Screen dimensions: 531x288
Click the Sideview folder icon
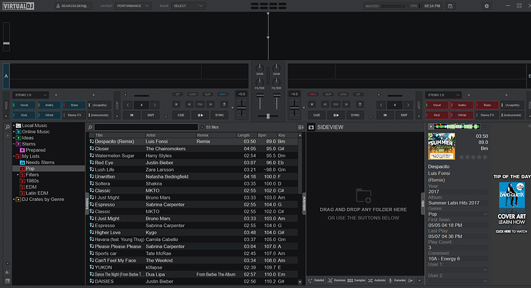[311, 127]
